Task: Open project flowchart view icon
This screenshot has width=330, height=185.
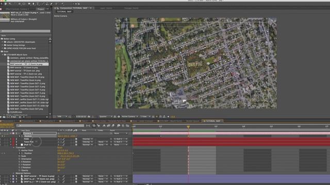Action: coord(50,39)
